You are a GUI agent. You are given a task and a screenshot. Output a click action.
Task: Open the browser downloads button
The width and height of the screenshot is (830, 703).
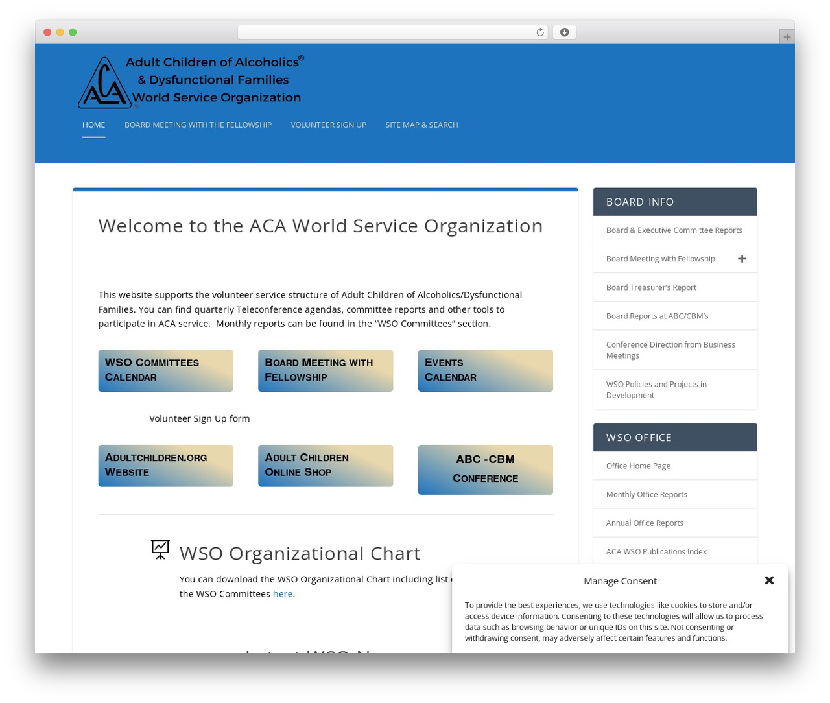[x=564, y=32]
